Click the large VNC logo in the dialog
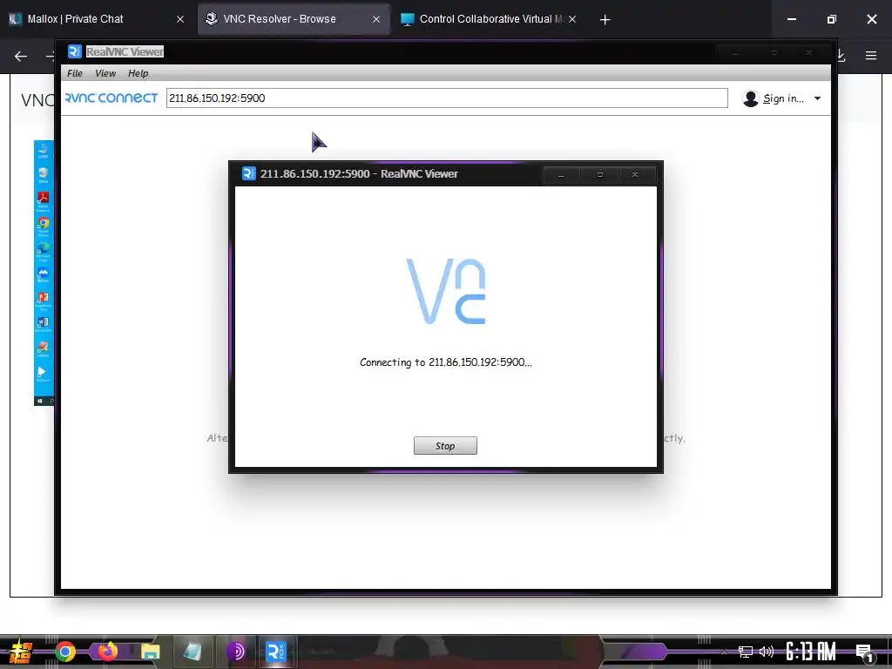Screen dimensions: 892x669 pos(445,291)
